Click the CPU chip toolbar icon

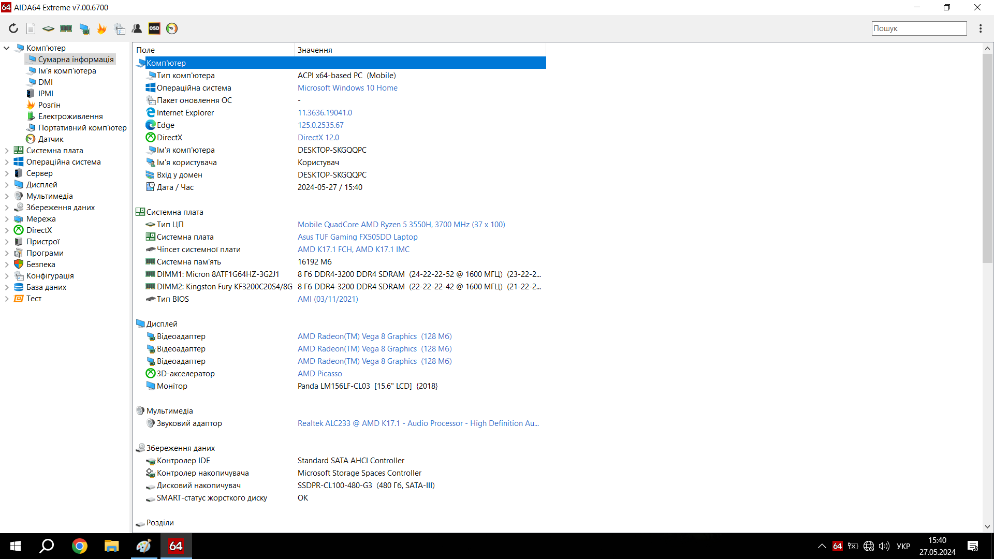(48, 28)
